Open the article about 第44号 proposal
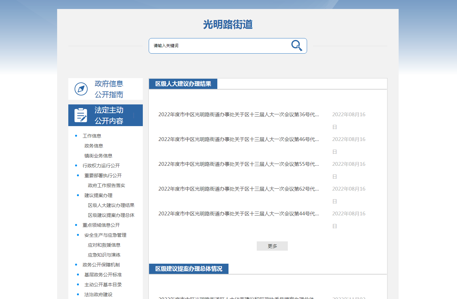 click(x=238, y=214)
